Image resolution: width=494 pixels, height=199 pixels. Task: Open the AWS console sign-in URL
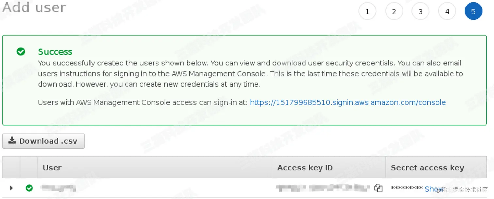click(348, 102)
